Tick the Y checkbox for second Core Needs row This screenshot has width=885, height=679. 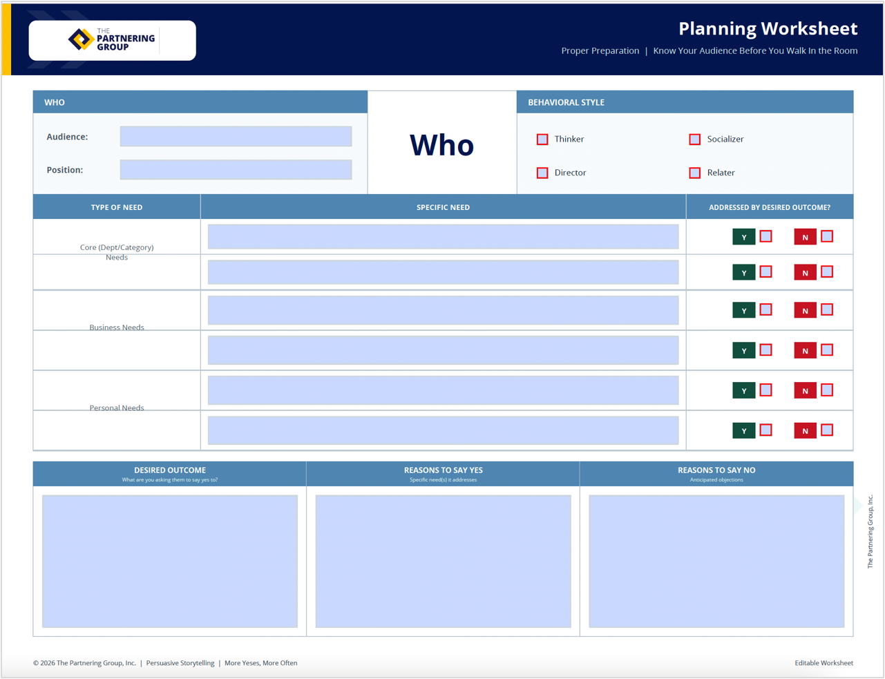(x=766, y=271)
